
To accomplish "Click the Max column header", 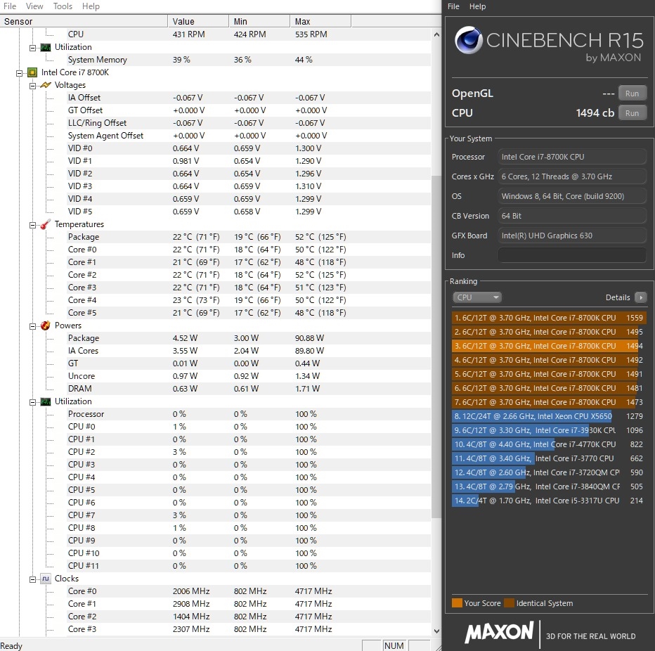I will coord(320,21).
